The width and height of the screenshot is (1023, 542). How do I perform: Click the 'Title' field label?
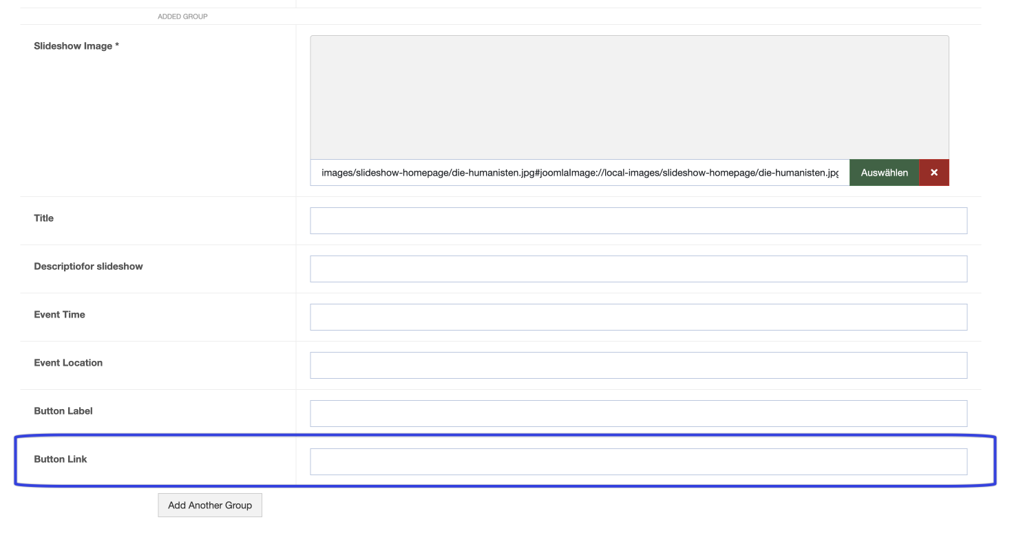[x=43, y=218]
